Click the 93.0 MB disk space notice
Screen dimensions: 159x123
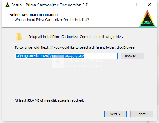[49, 100]
